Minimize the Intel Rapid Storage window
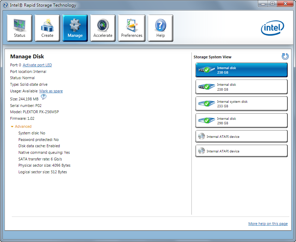 point(263,4)
